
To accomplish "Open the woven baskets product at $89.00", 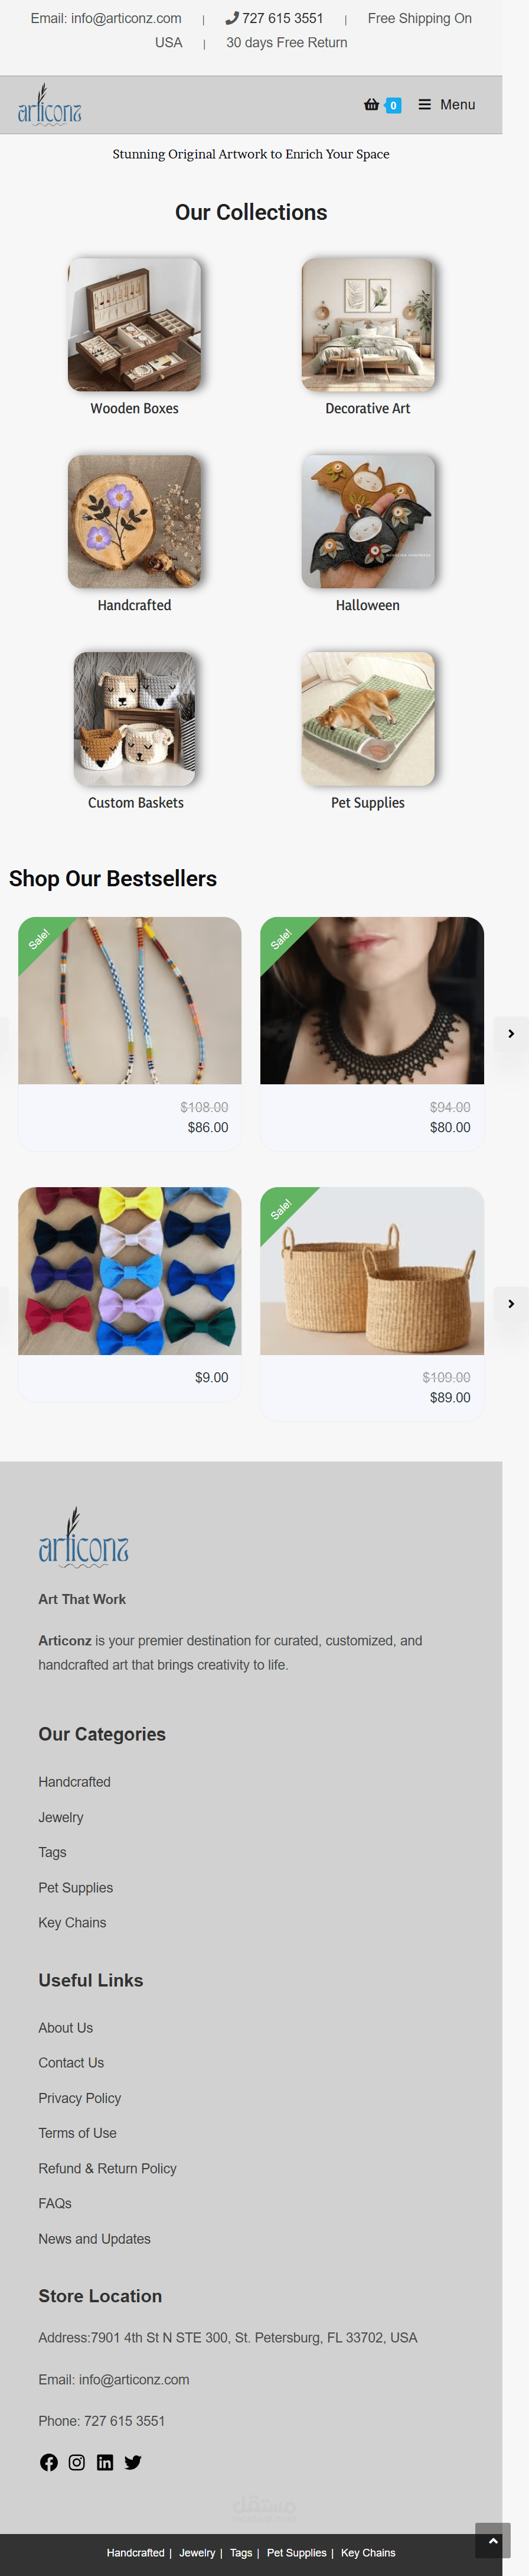I will 373,1270.
